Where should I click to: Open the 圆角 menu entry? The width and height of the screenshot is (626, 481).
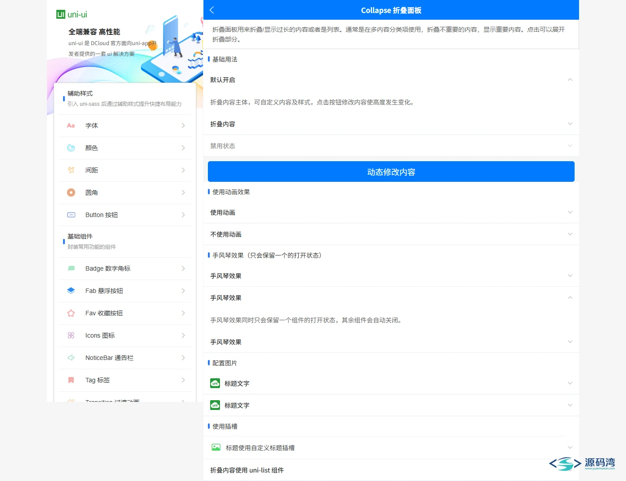[x=125, y=192]
